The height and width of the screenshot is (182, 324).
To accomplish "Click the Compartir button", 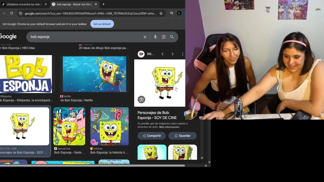I will (x=152, y=136).
